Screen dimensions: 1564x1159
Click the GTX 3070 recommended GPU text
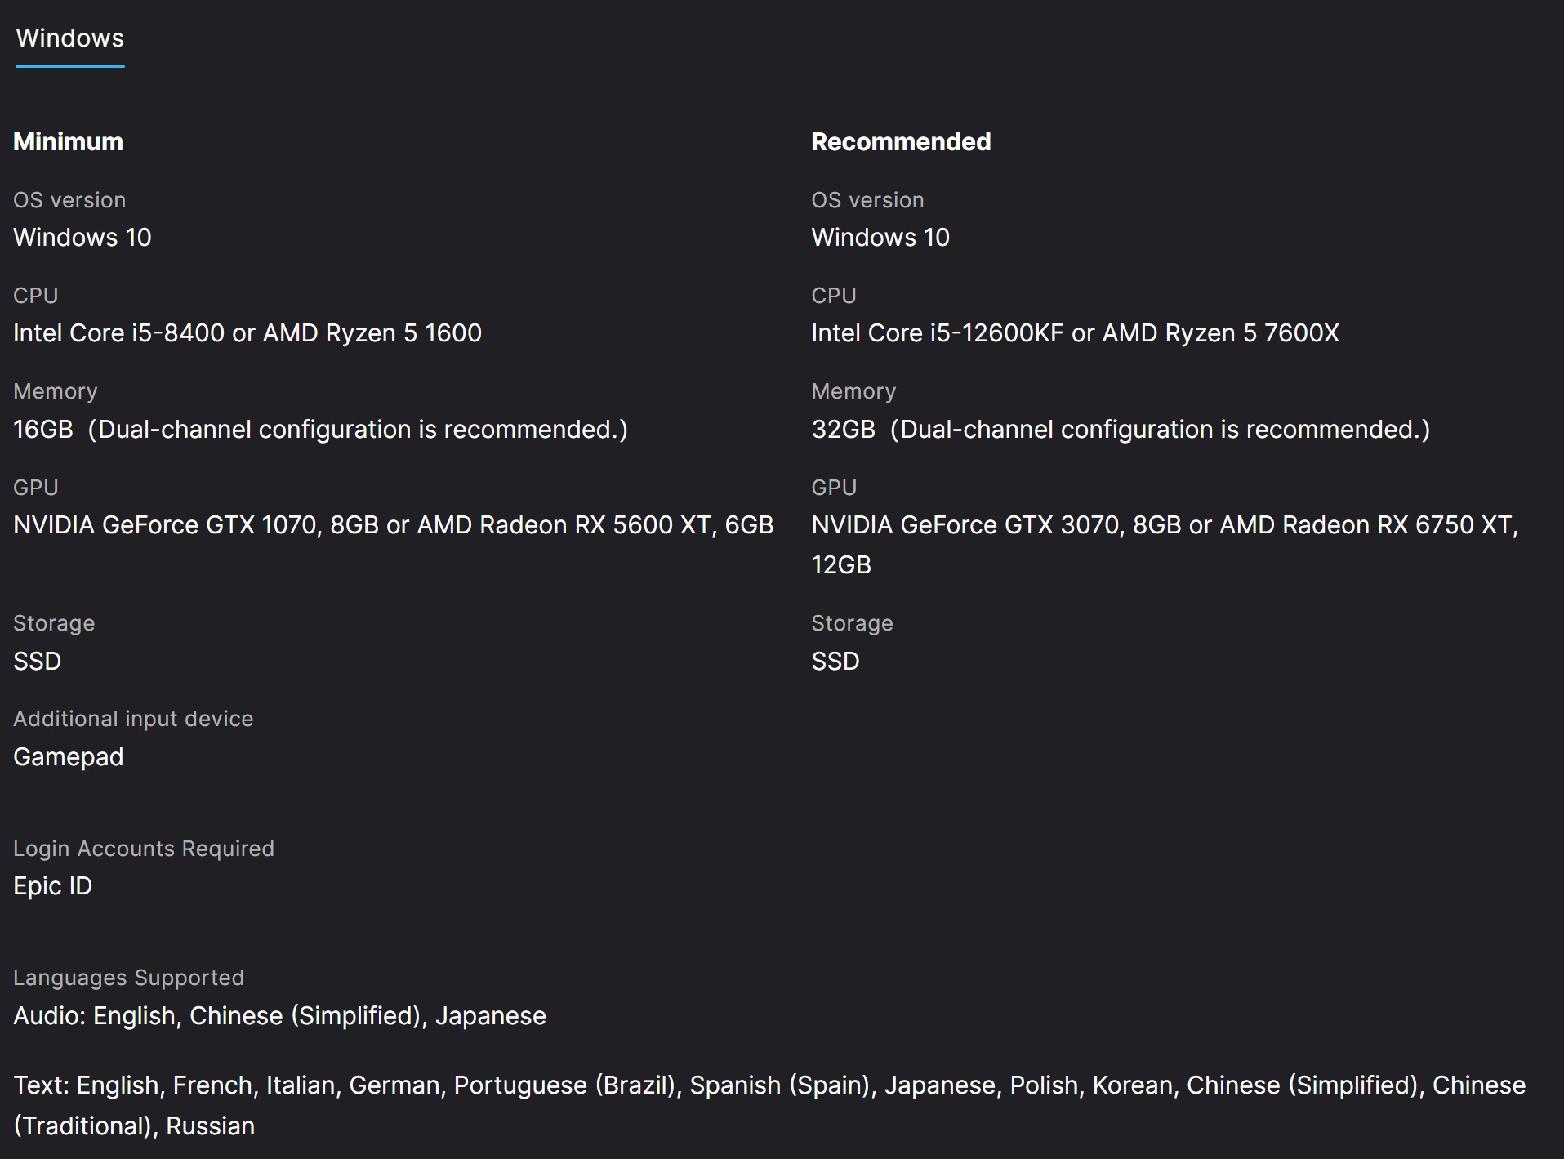(1164, 525)
